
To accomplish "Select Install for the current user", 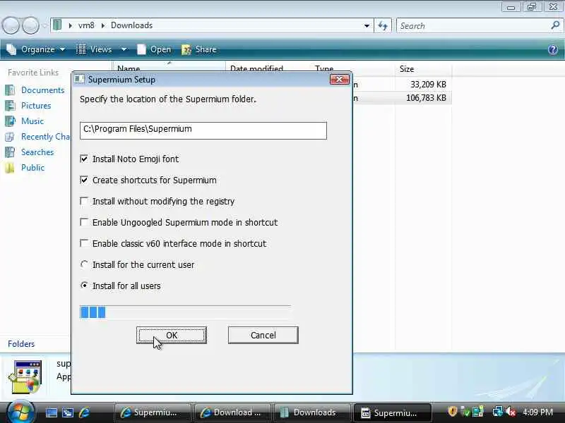I will pyautogui.click(x=84, y=264).
